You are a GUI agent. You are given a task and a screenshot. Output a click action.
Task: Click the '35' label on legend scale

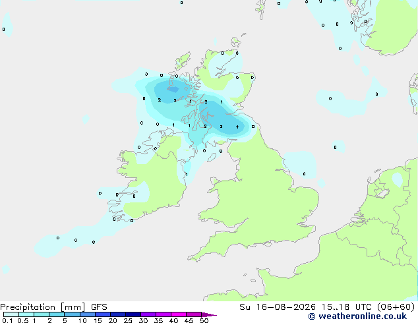pyautogui.click(x=158, y=320)
